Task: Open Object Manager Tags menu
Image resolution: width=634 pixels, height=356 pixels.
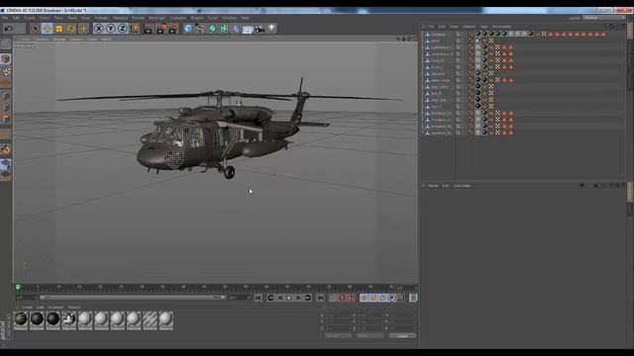Action: (x=483, y=27)
